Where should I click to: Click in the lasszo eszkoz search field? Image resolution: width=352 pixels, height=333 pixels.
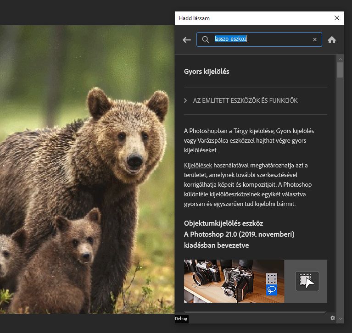coord(259,39)
